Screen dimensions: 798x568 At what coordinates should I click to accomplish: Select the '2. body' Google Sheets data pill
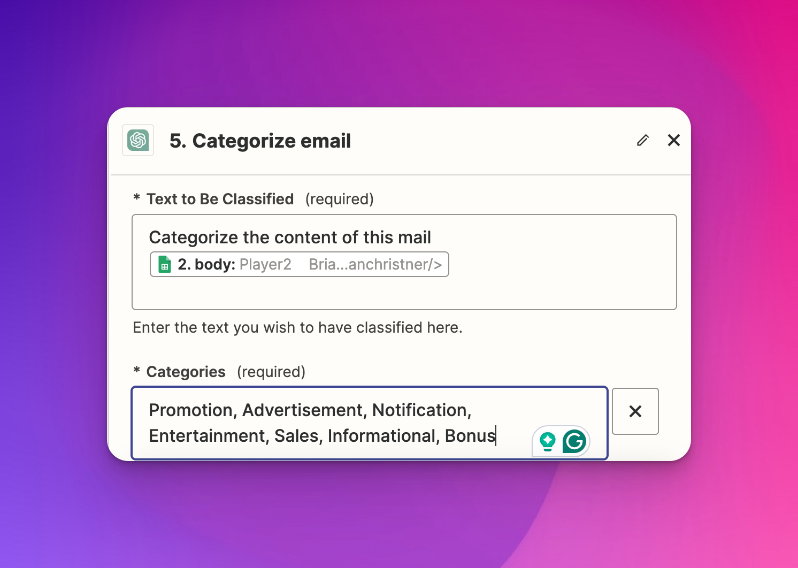[x=299, y=264]
